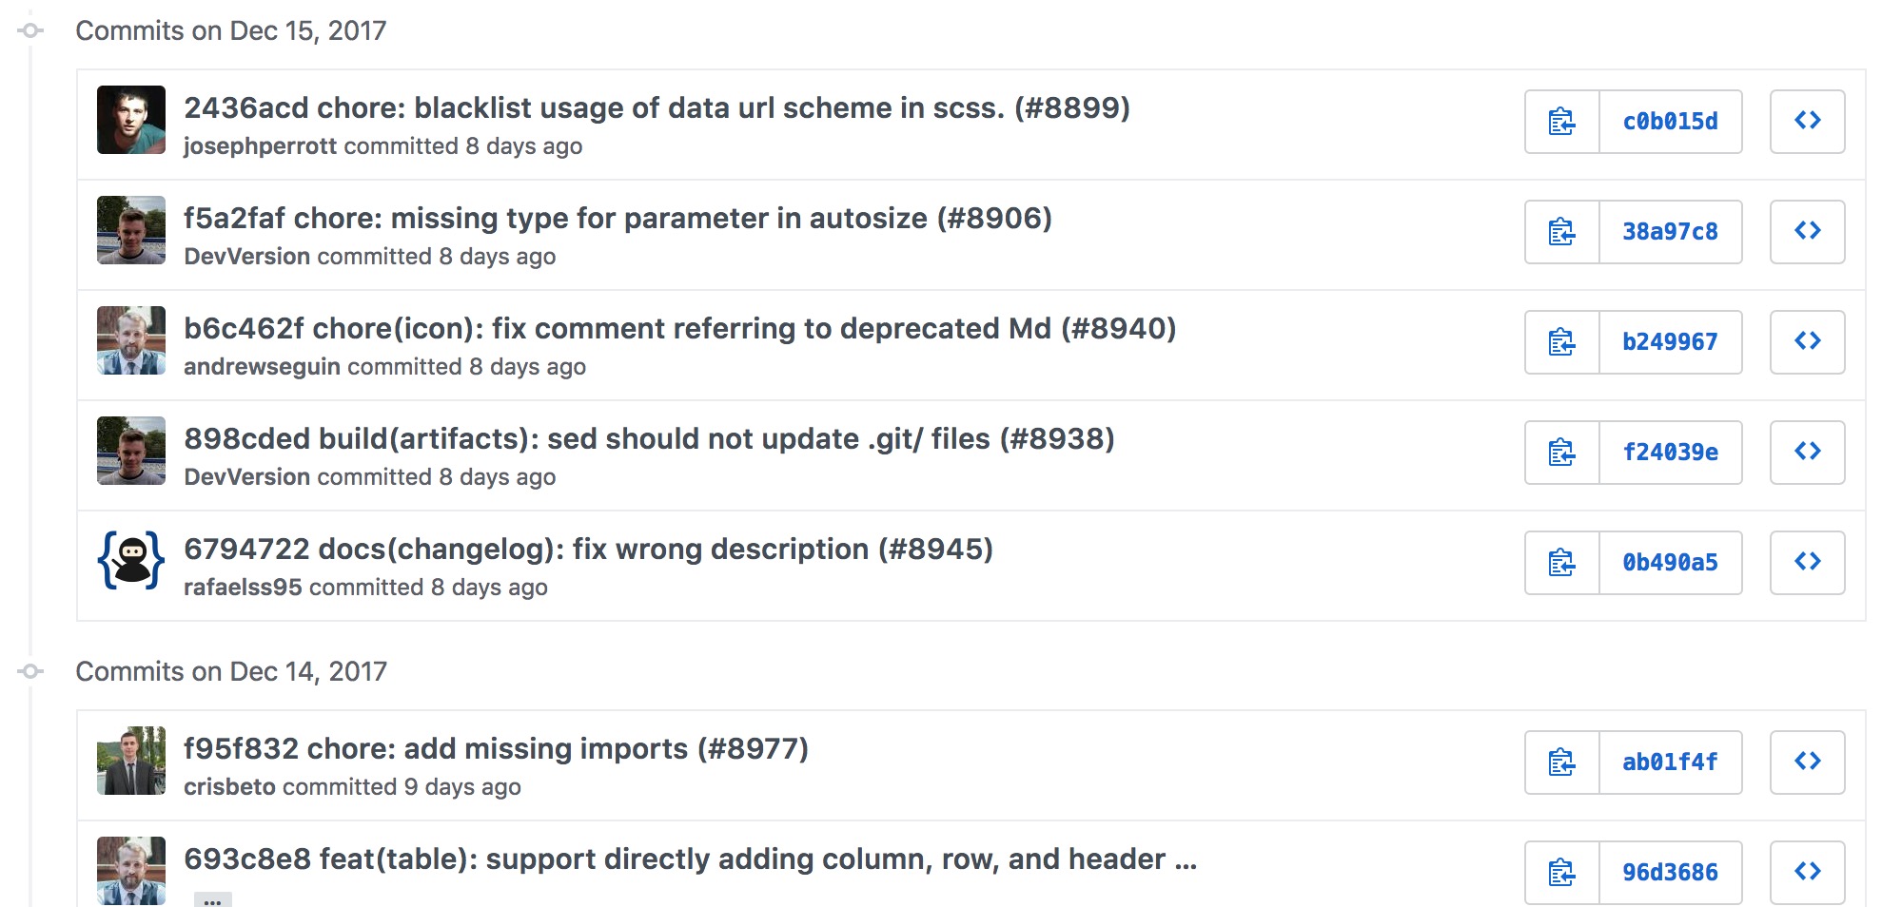Visit andrewseguin's profile
Viewport: 1882px width, 907px height.
[x=262, y=367]
